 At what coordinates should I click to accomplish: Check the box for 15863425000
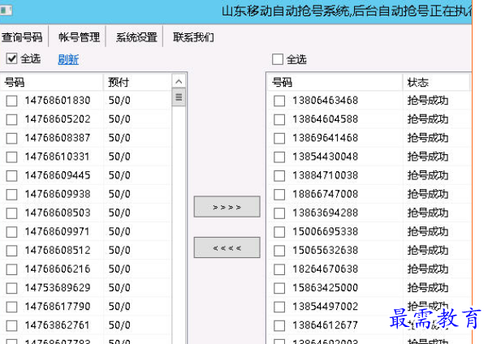tap(279, 288)
